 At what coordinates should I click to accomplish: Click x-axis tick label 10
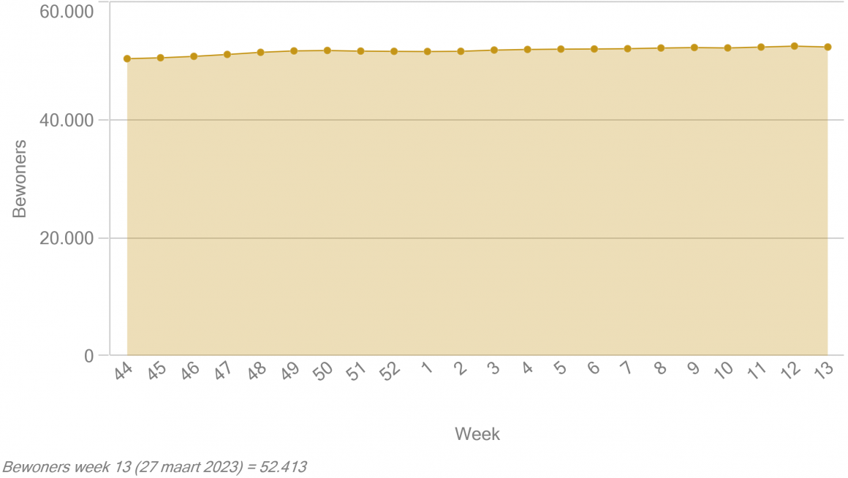tap(724, 370)
